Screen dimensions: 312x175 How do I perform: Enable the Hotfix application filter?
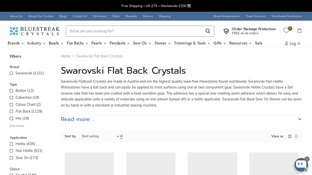[x=11, y=144]
